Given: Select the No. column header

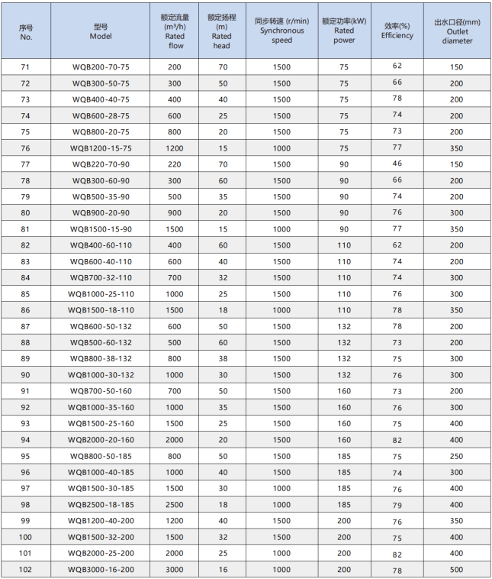Looking at the screenshot, I should point(25,31).
